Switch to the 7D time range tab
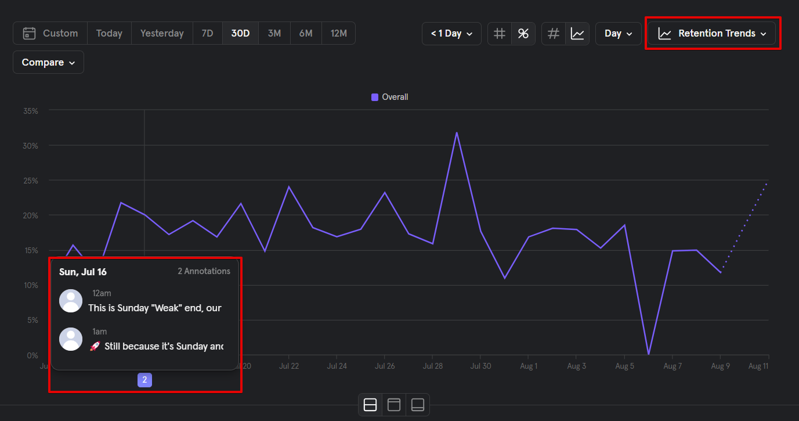Image resolution: width=799 pixels, height=421 pixels. [x=207, y=33]
